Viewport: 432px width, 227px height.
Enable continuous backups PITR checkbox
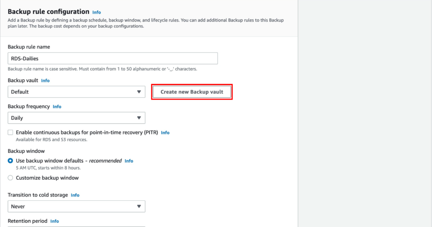11,132
